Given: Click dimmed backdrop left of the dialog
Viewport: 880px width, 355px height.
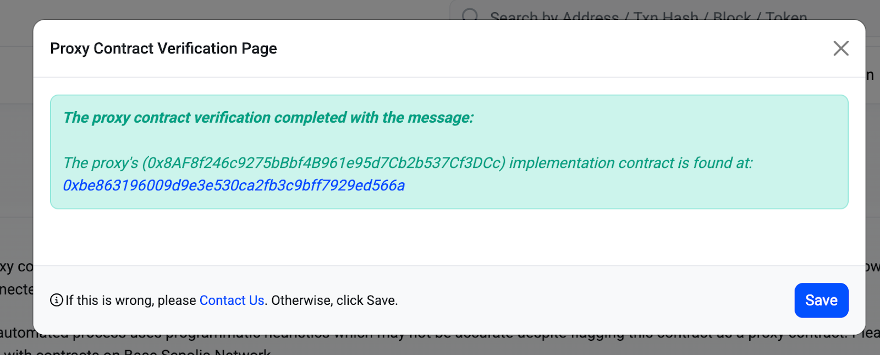Looking at the screenshot, I should pos(15,165).
